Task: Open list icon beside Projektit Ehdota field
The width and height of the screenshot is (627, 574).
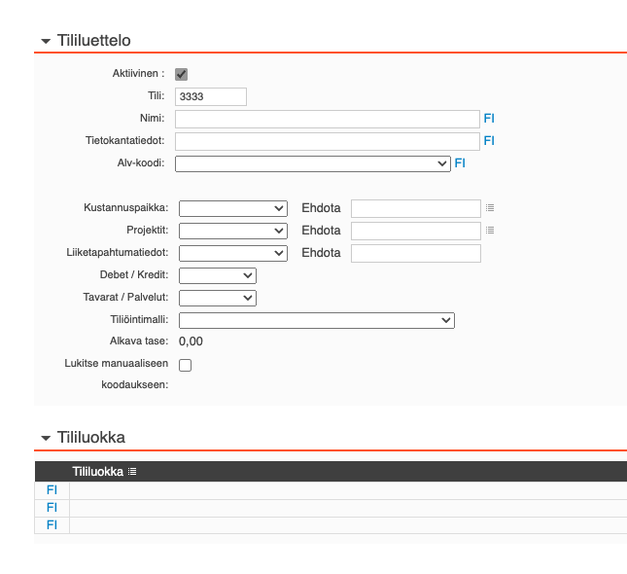Action: coord(490,231)
